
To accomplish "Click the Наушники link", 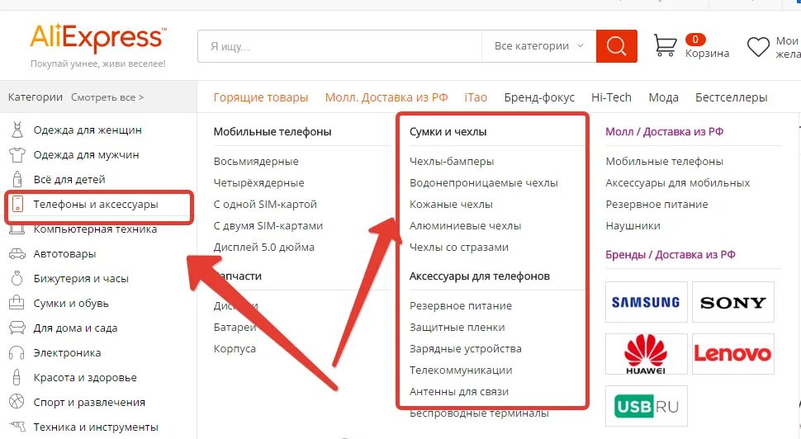I will pyautogui.click(x=633, y=225).
